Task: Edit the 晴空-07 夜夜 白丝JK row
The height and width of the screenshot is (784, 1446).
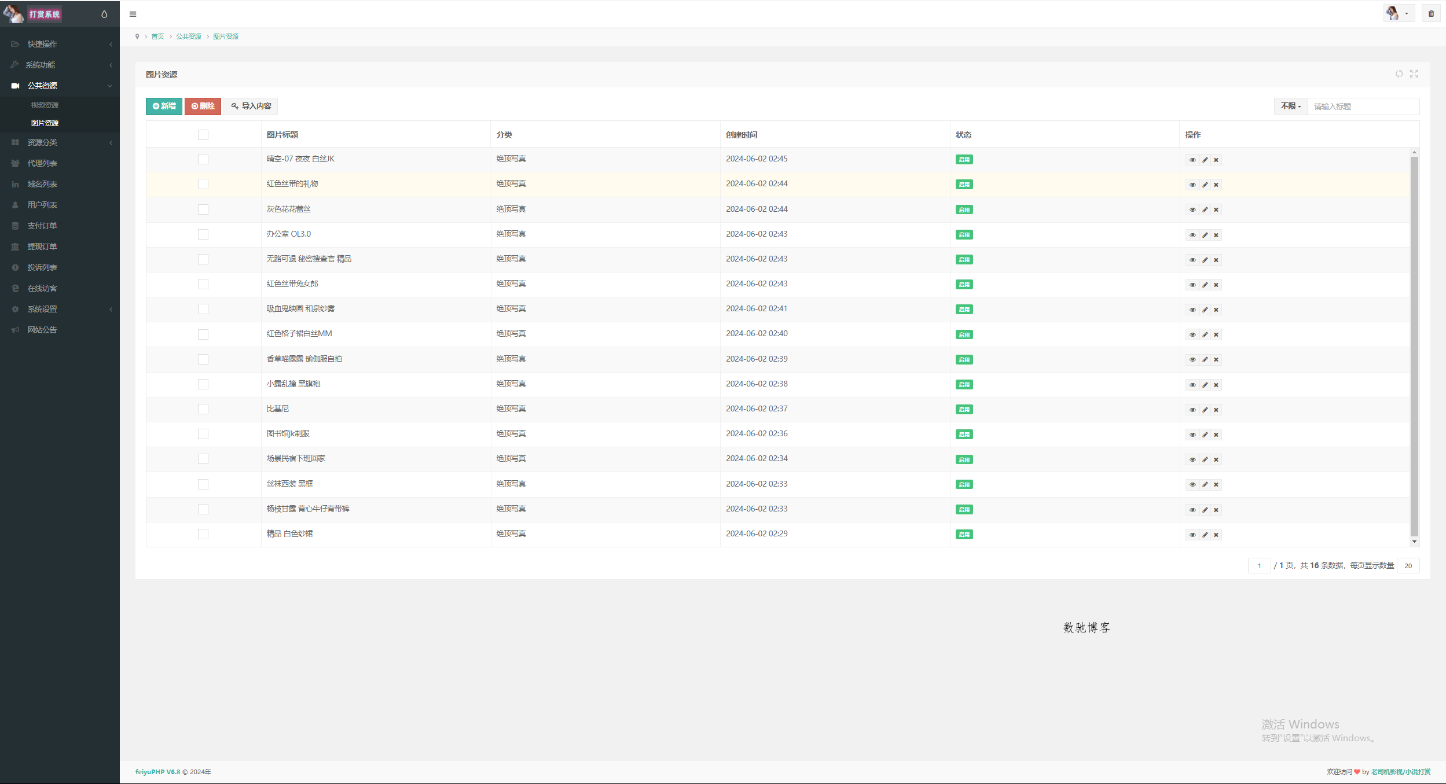Action: tap(1205, 160)
